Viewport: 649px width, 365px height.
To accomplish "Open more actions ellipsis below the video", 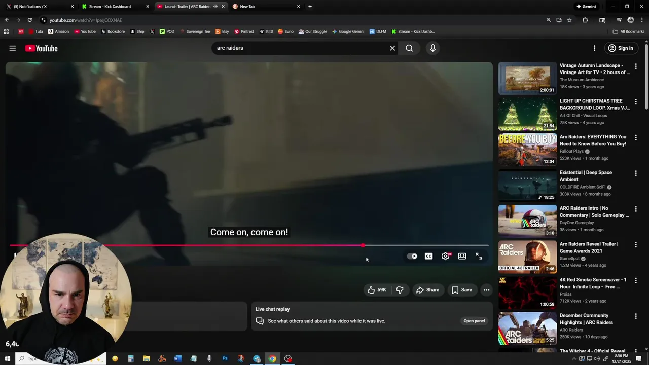I will pyautogui.click(x=486, y=290).
